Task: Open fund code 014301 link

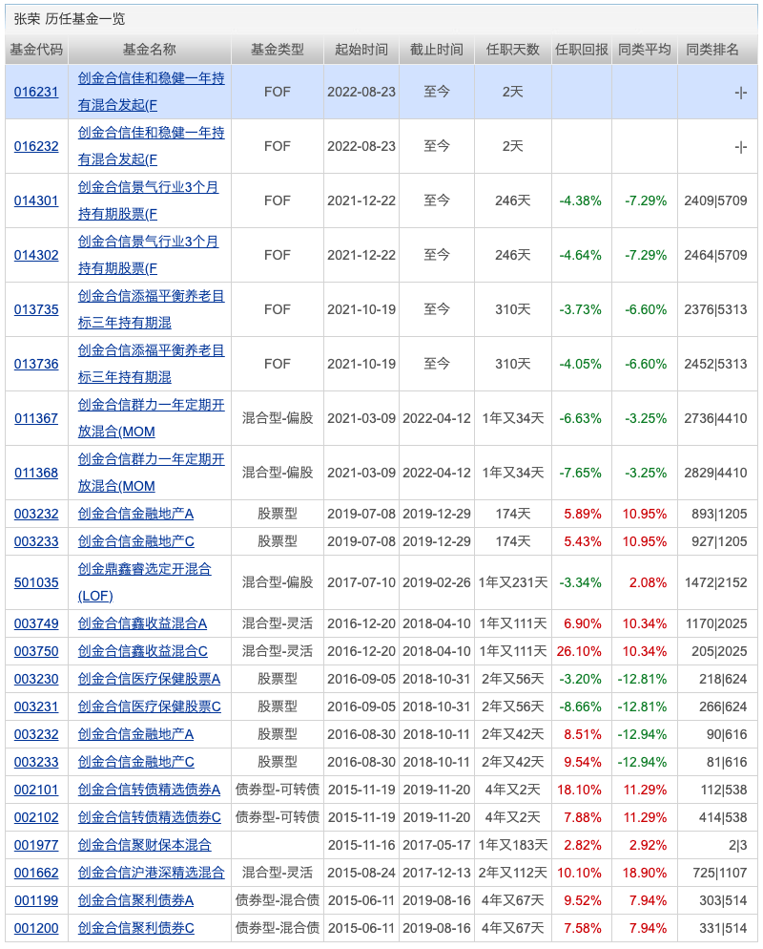Action: pos(36,200)
